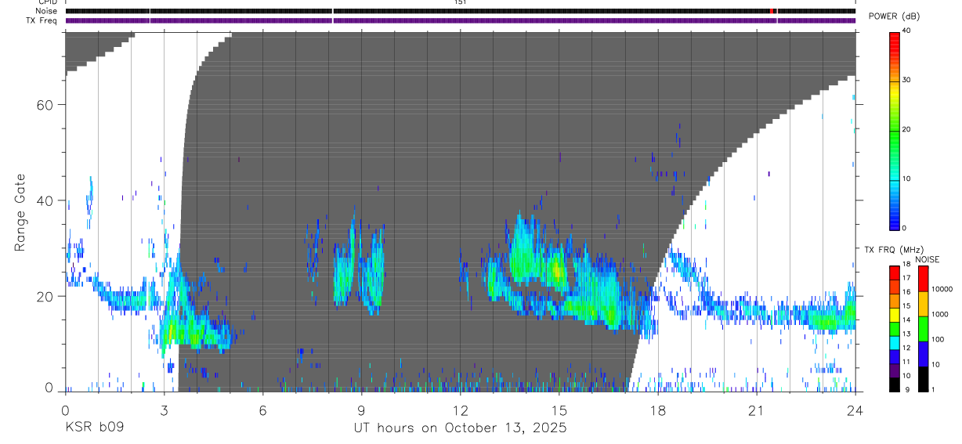Image resolution: width=962 pixels, height=444 pixels.
Task: Click the '21' hour tick on the x-axis
Action: (757, 410)
